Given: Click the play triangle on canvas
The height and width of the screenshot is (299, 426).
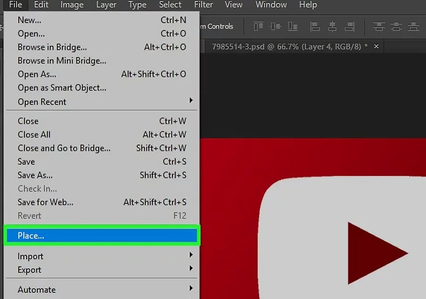Looking at the screenshot, I should pos(378,253).
